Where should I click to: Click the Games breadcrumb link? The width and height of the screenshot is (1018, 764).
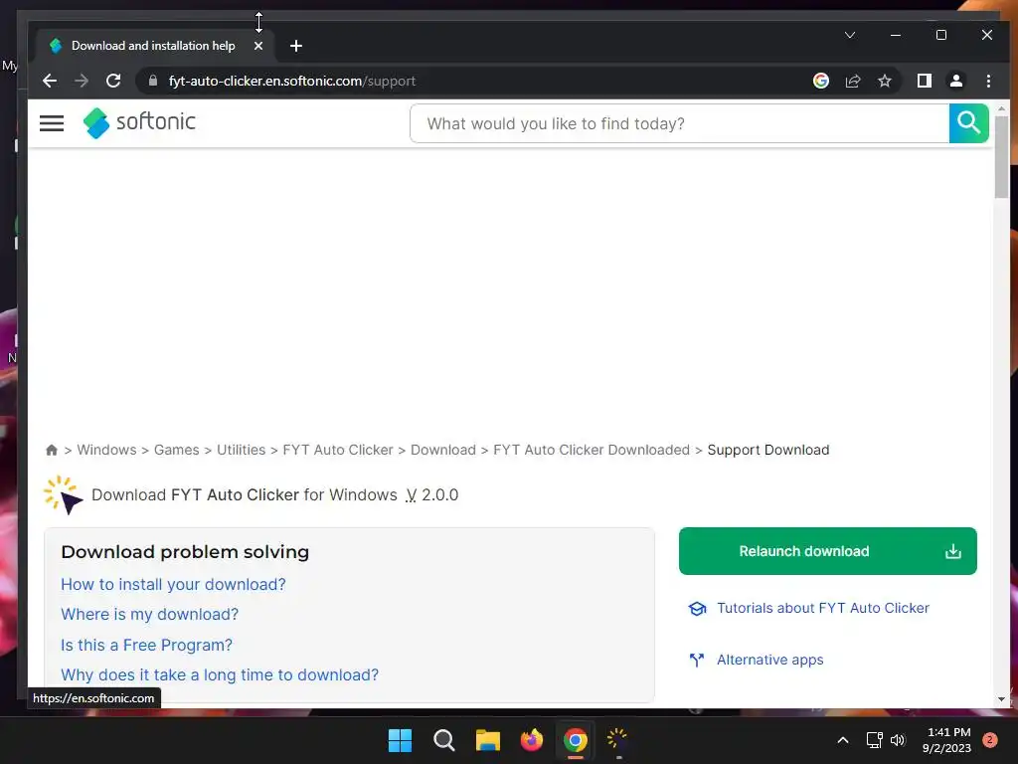(x=177, y=450)
